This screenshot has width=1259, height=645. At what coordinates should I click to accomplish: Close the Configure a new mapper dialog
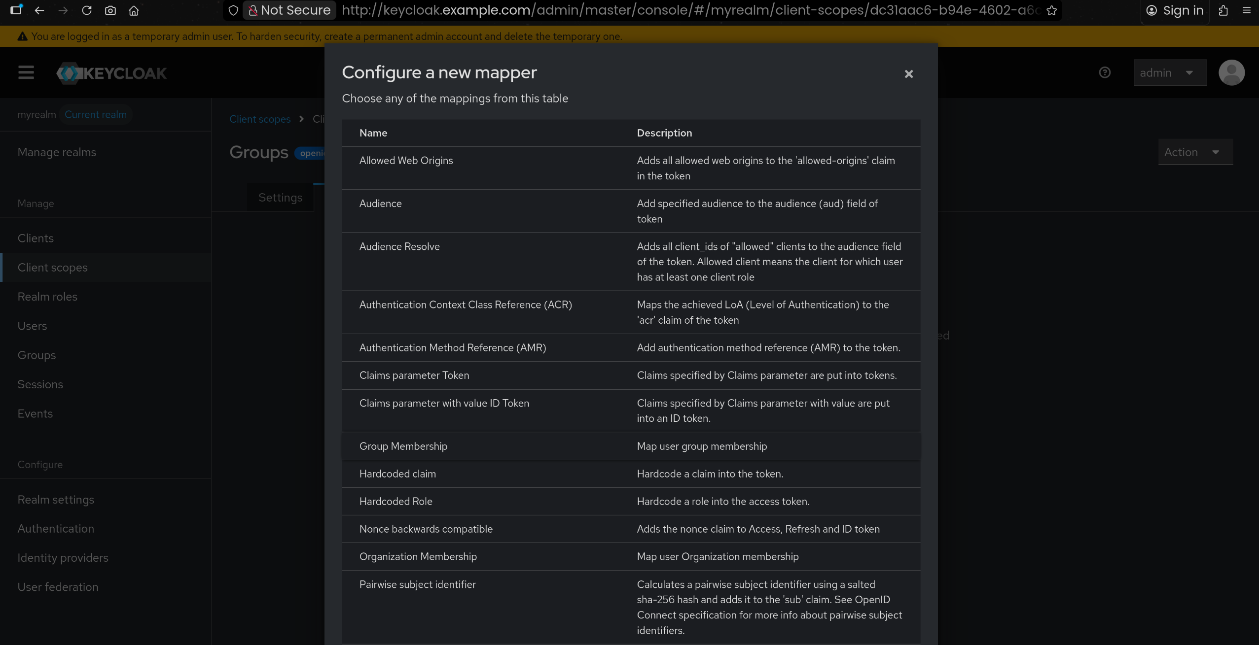[x=908, y=74]
